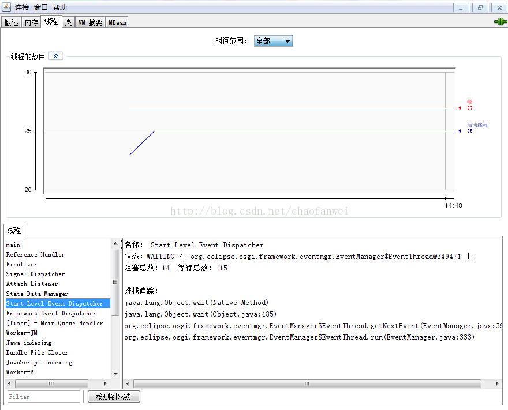Click the 检测到死锁 button
This screenshot has height=410, width=508.
(114, 396)
